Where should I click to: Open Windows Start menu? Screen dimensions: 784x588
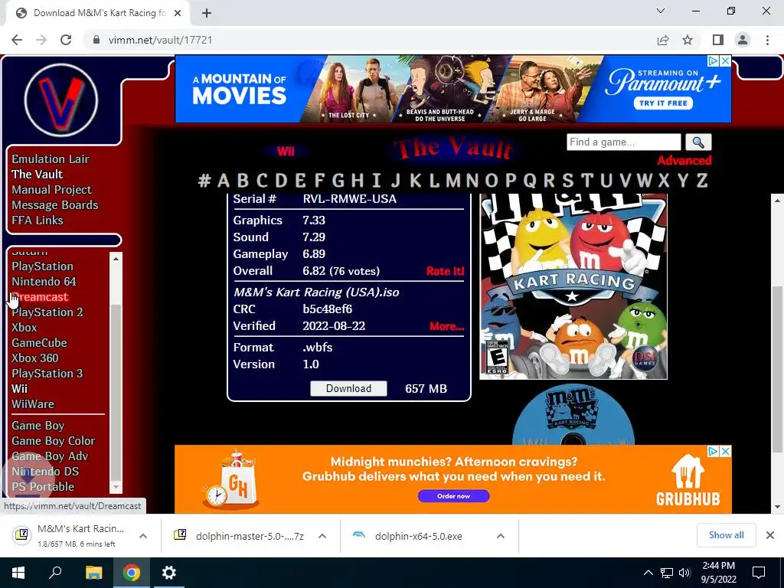[x=18, y=573]
